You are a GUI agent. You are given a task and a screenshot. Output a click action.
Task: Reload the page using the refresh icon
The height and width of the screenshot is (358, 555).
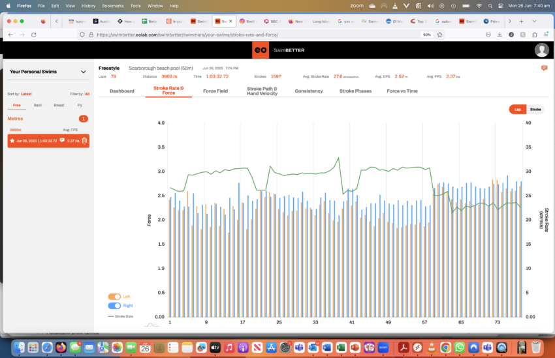pos(33,35)
